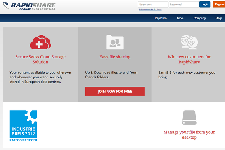Image resolution: width=225 pixels, height=150 pixels.
Task: Select Win new customers for RapidShare heading
Action: 189,59
